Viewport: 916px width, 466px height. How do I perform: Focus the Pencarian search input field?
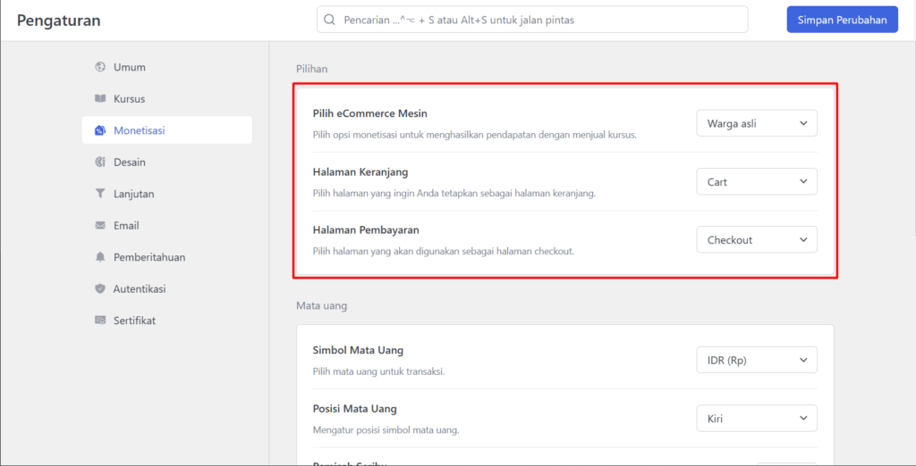(537, 20)
